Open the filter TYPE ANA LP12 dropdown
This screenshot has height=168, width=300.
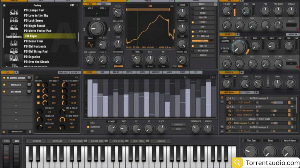point(226,41)
